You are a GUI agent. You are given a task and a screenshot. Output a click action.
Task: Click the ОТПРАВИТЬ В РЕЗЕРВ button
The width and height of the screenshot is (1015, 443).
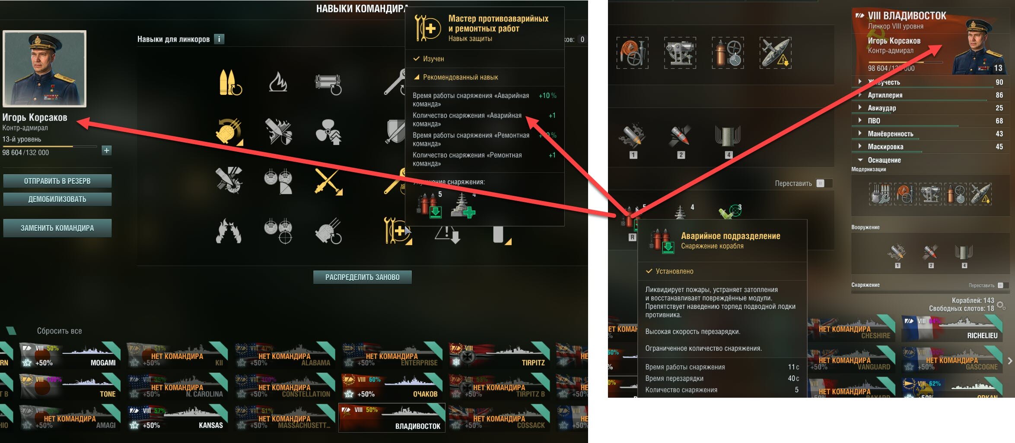[x=57, y=181]
